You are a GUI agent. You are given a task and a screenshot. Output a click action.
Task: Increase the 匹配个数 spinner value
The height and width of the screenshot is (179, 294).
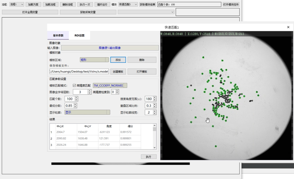pyautogui.click(x=76, y=98)
